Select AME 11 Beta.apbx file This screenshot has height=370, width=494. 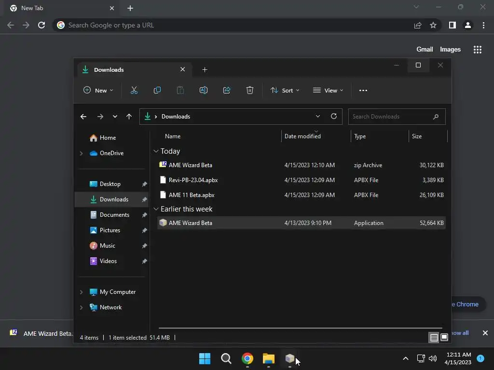(301, 195)
